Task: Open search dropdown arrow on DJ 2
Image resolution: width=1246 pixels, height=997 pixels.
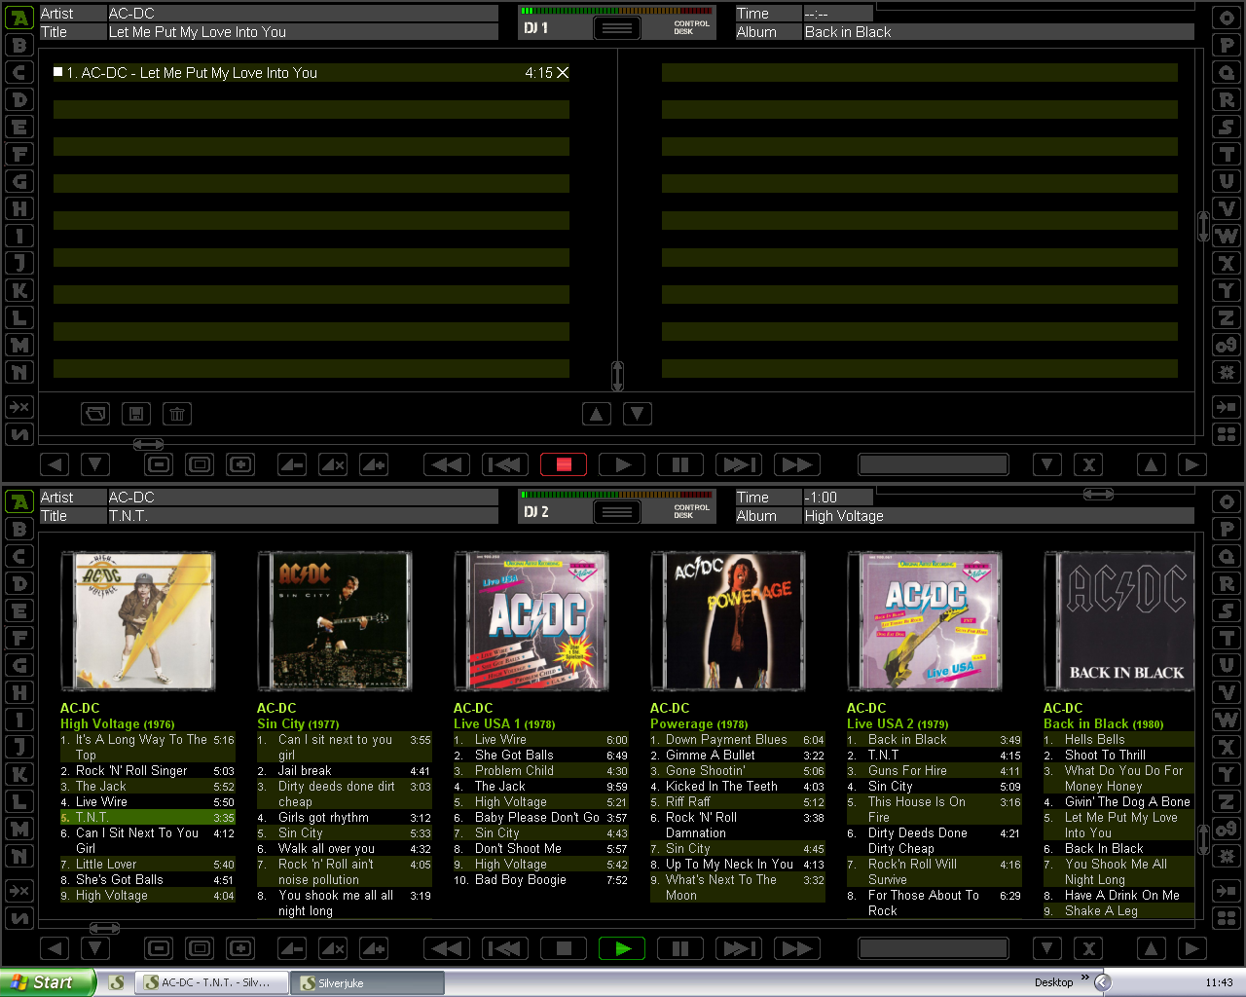Action: (x=1046, y=948)
